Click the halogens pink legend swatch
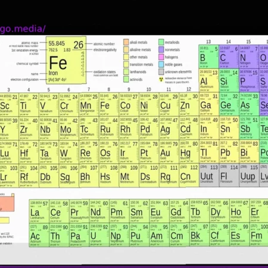This screenshot has width=268, height=268. pos(161,57)
